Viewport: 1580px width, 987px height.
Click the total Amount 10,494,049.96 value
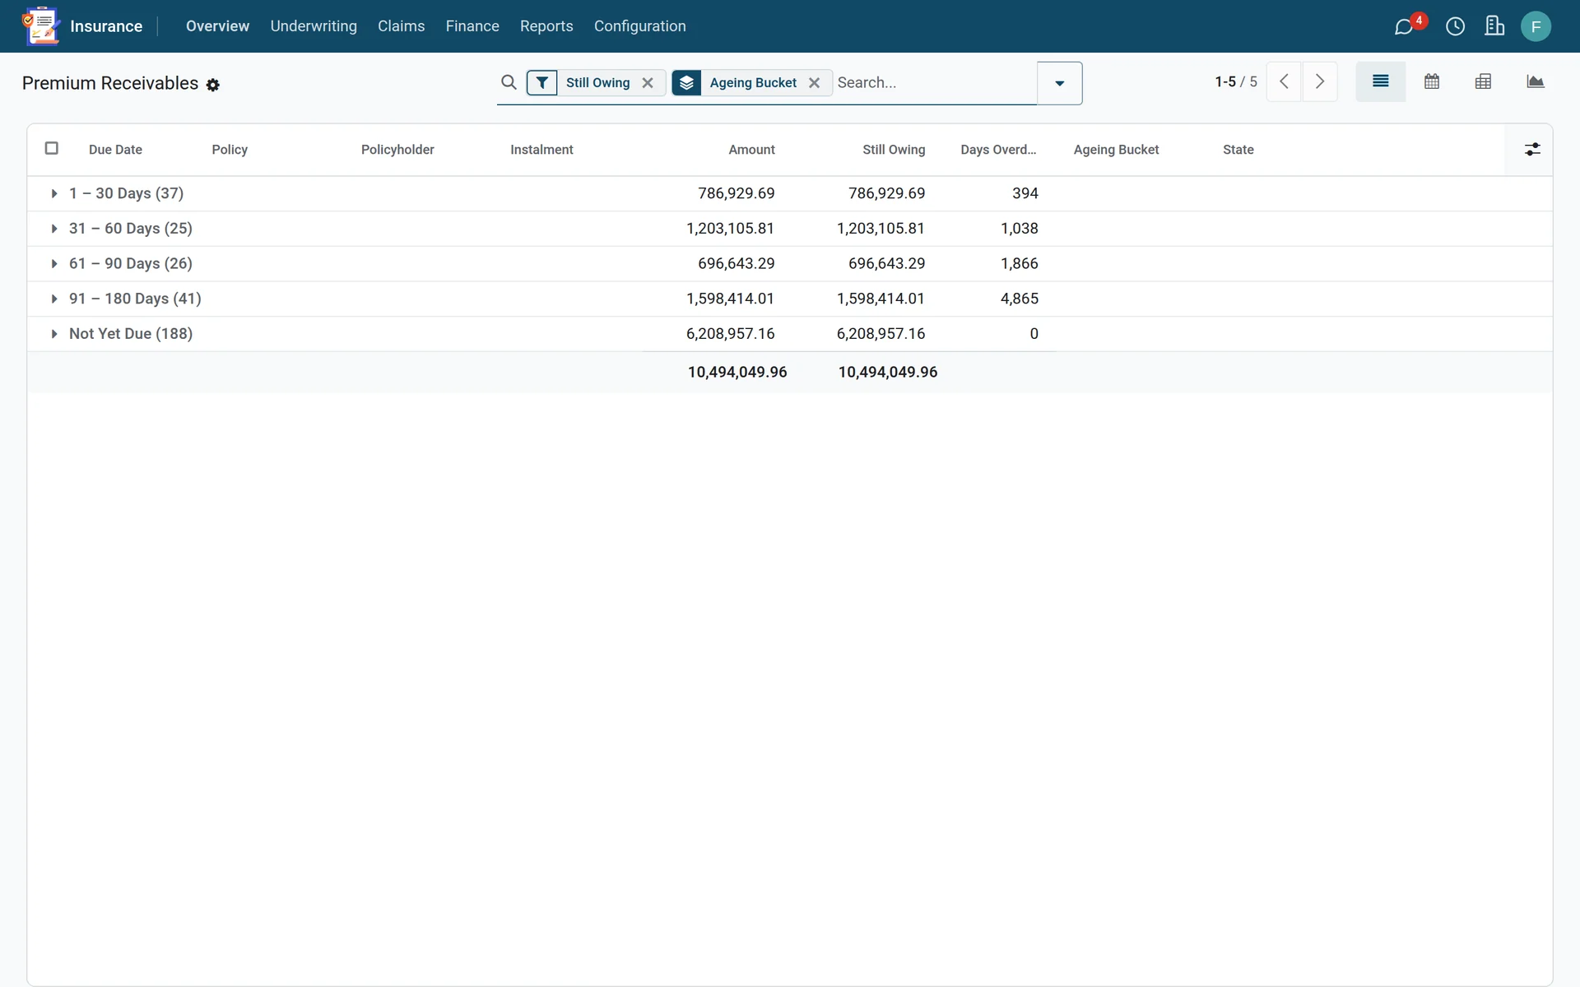(737, 372)
